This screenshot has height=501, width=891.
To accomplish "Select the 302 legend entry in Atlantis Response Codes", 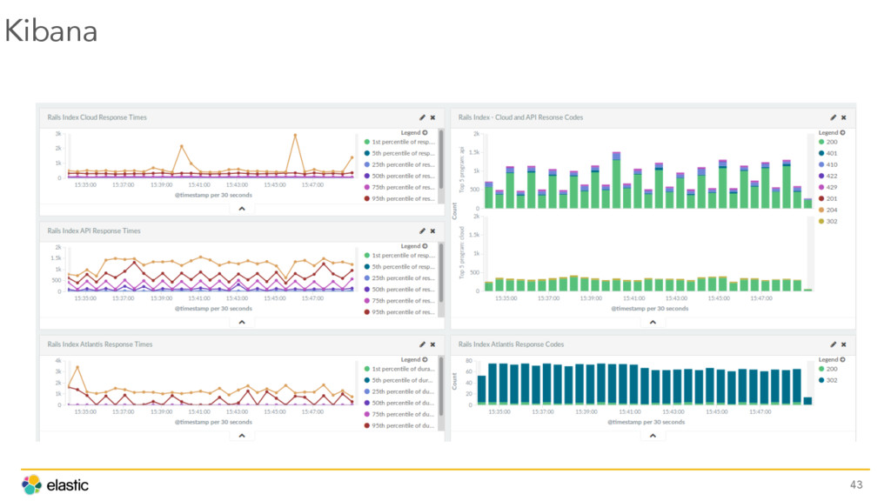I will [828, 381].
